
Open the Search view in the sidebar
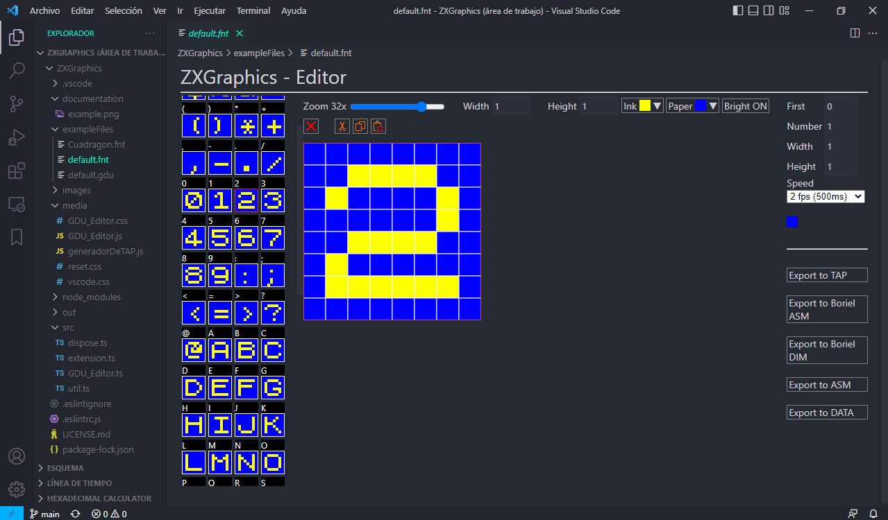point(15,70)
